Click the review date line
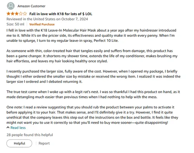 coord(47,19)
